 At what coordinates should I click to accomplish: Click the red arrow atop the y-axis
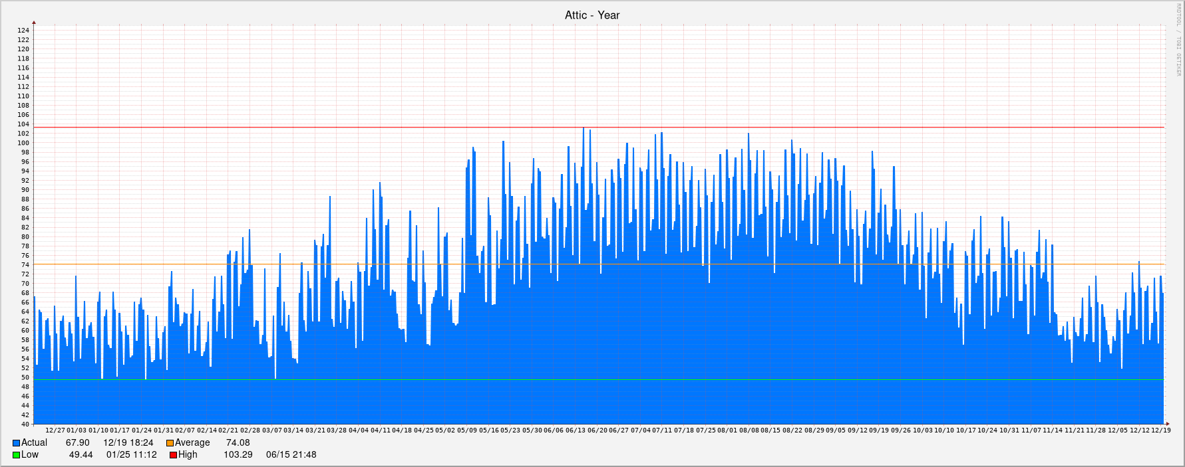34,23
